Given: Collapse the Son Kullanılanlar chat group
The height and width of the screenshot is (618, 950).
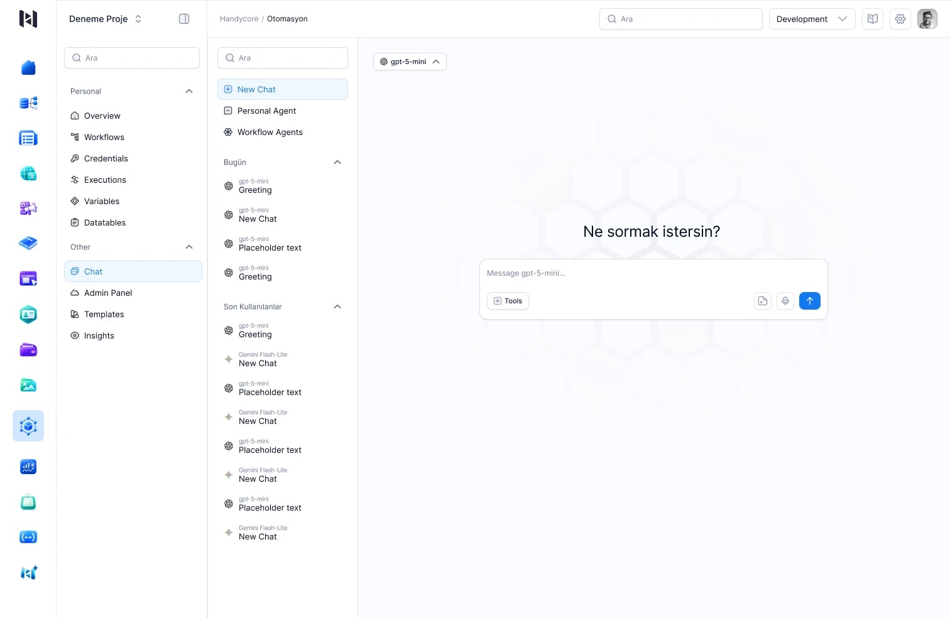Looking at the screenshot, I should [x=337, y=306].
